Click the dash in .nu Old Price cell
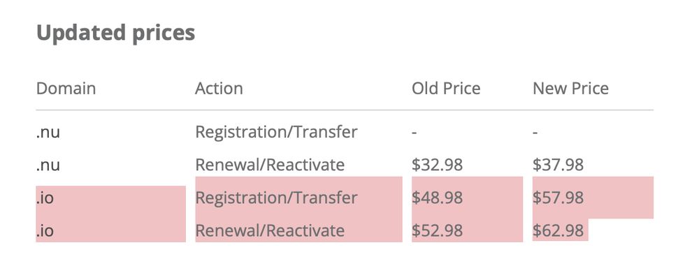This screenshot has width=699, height=280. [x=414, y=132]
